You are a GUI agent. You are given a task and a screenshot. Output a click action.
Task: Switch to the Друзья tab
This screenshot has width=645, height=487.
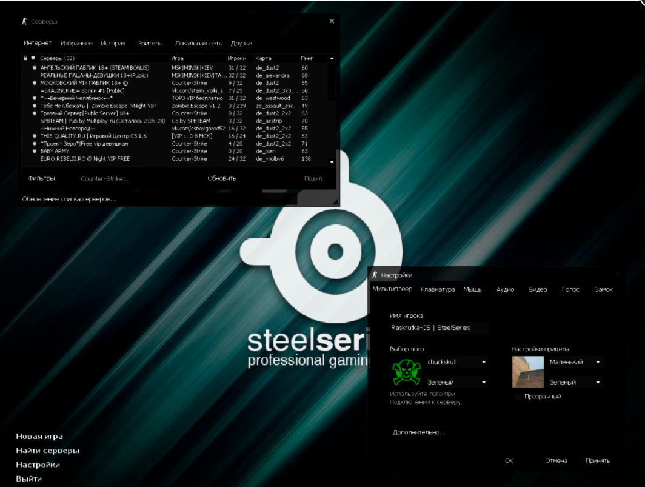241,43
